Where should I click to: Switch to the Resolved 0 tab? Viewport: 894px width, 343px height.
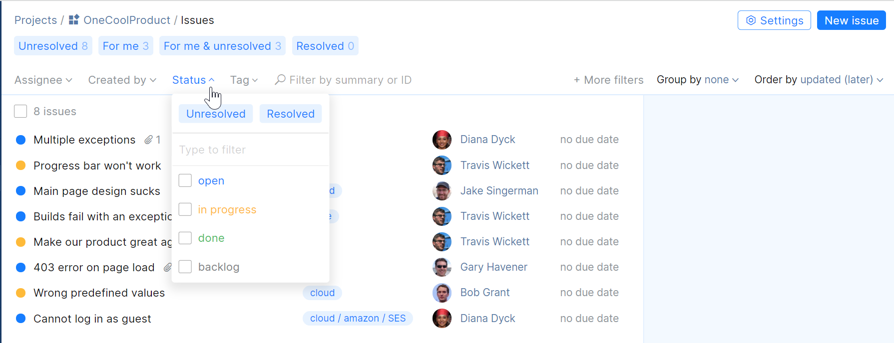325,46
